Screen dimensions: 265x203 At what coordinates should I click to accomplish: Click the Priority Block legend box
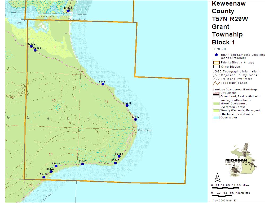coord(216,63)
